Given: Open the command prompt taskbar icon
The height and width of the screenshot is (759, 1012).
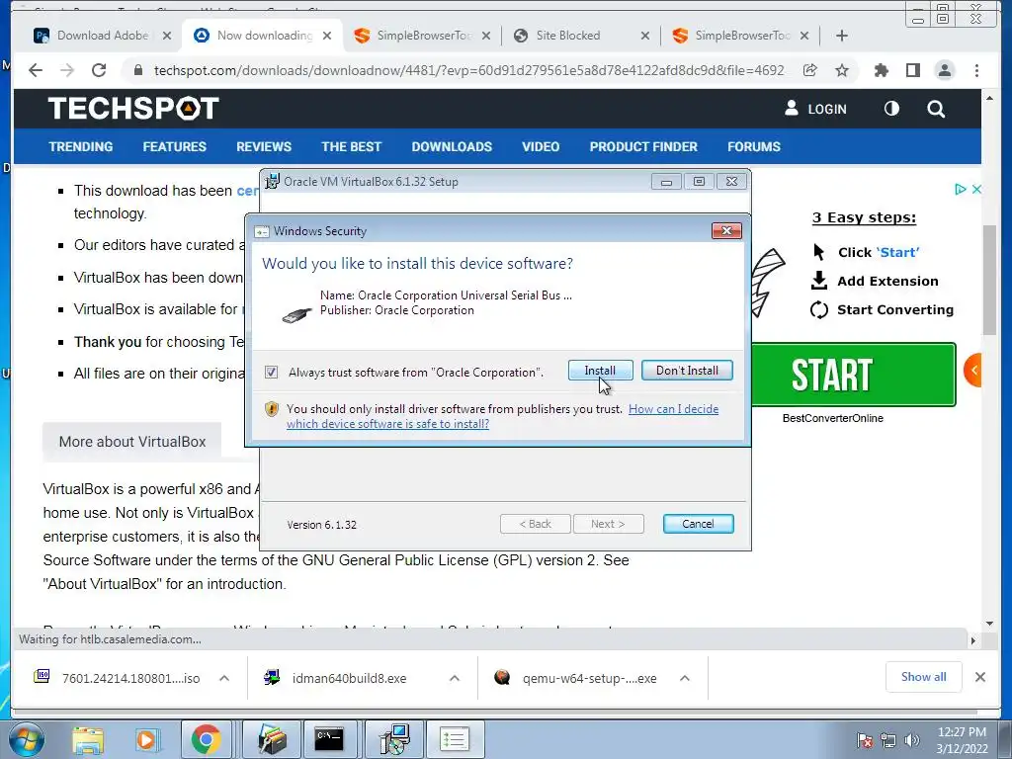Looking at the screenshot, I should point(329,739).
